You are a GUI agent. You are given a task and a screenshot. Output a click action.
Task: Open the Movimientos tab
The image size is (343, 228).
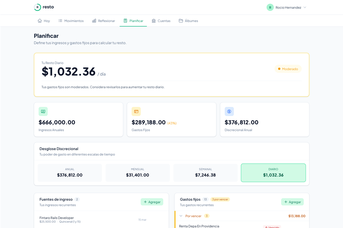pos(71,21)
